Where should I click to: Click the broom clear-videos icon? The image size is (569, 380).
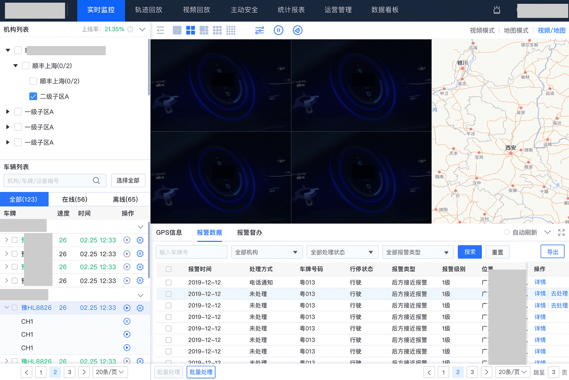click(297, 30)
